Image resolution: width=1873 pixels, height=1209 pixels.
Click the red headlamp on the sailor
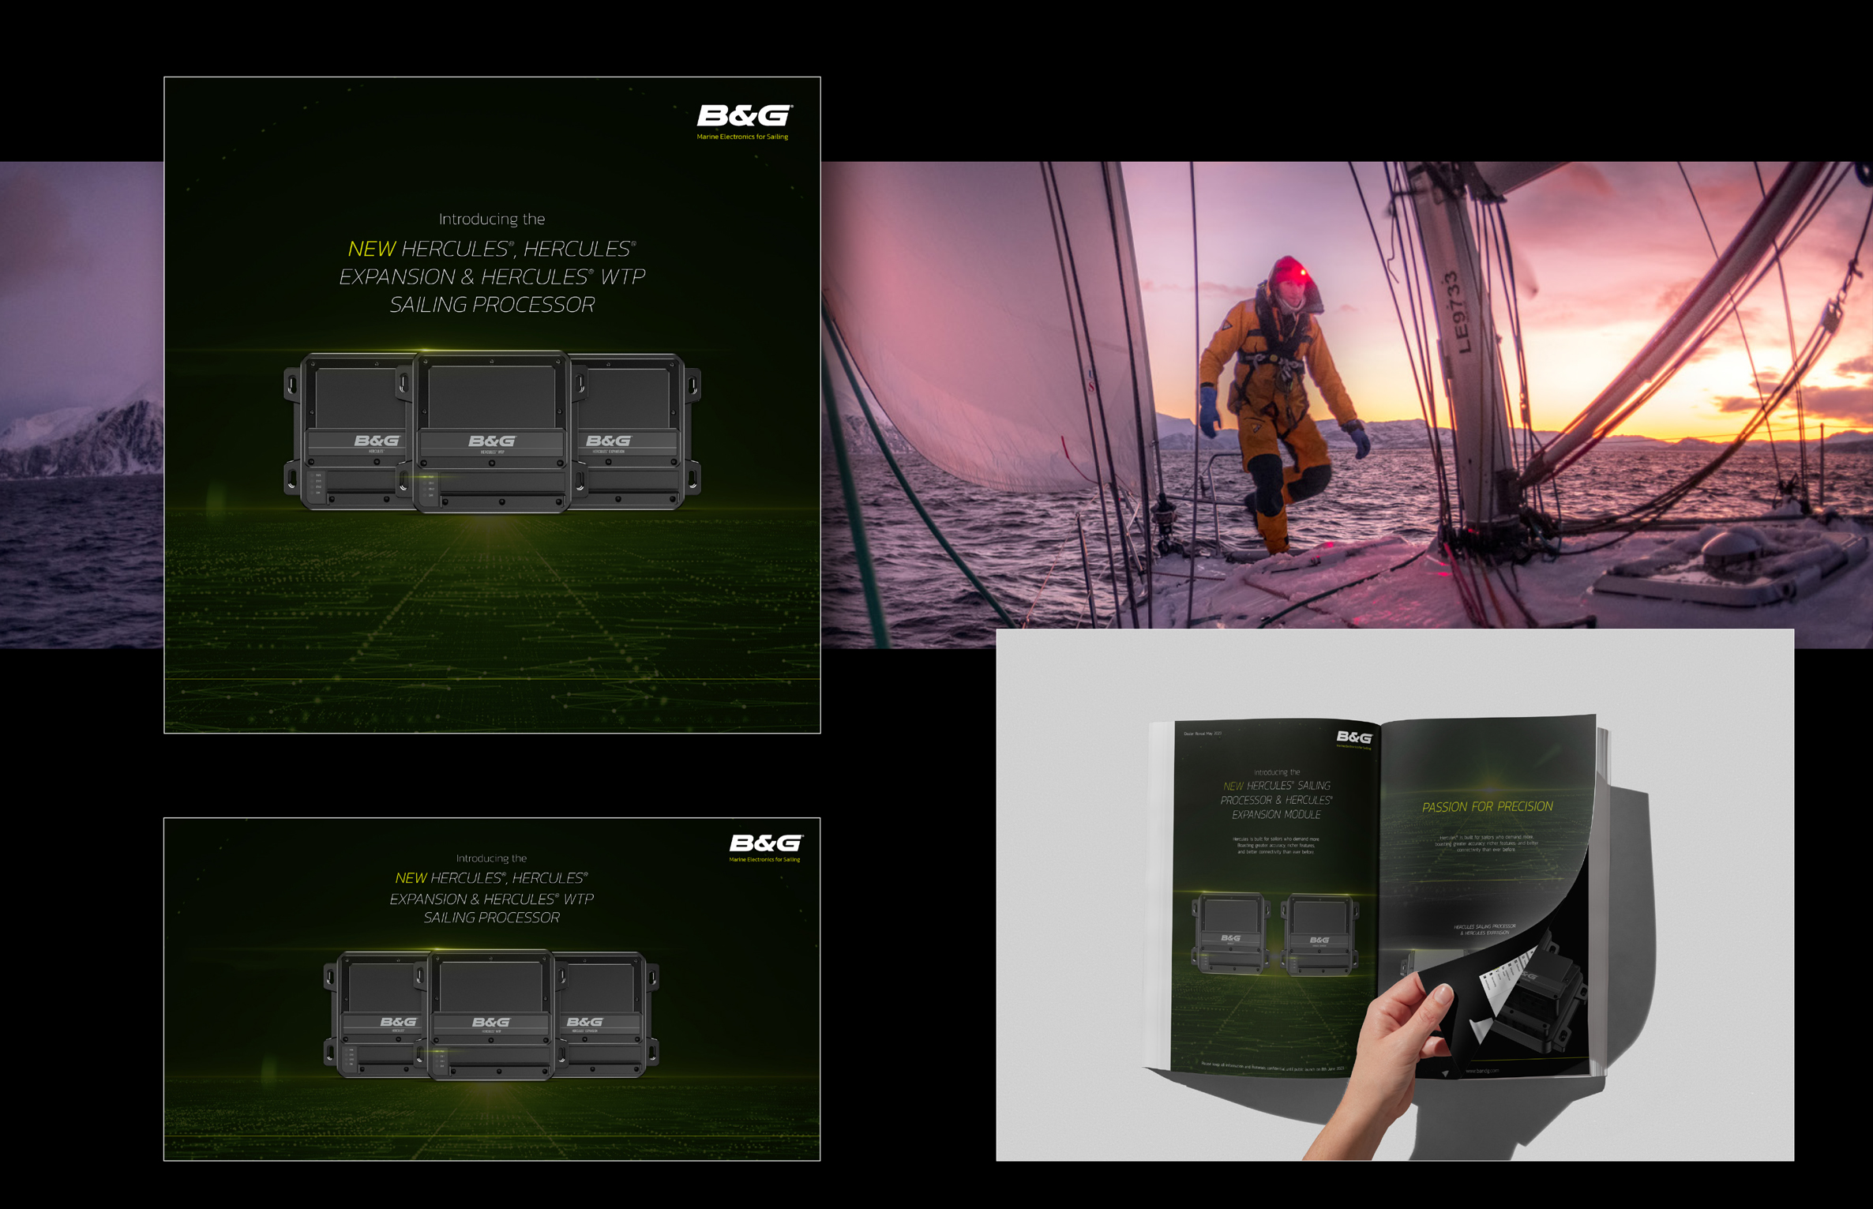(1302, 272)
